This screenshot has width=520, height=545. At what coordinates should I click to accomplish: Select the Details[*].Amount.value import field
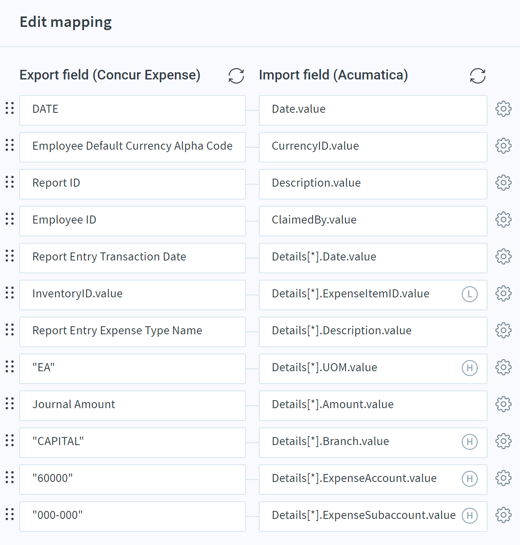[x=373, y=406]
